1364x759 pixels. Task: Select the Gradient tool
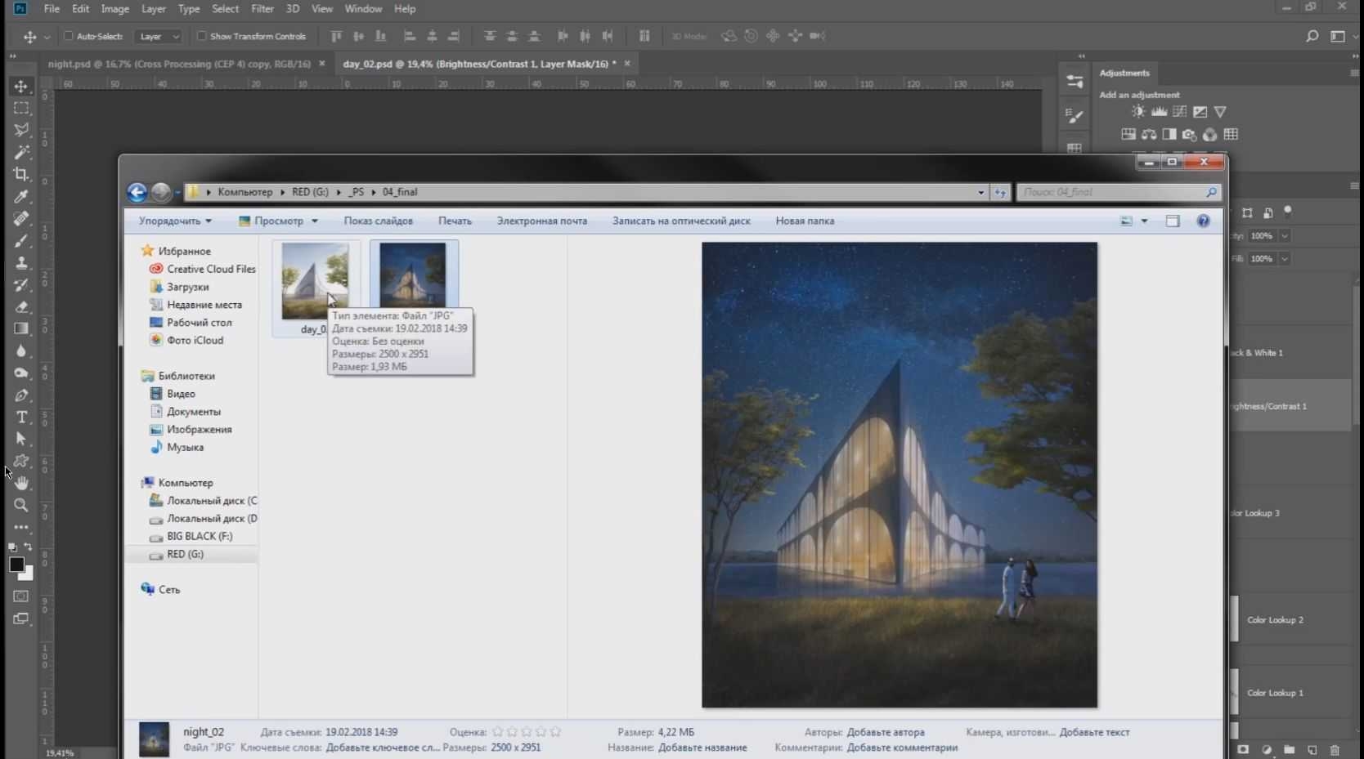tap(21, 328)
